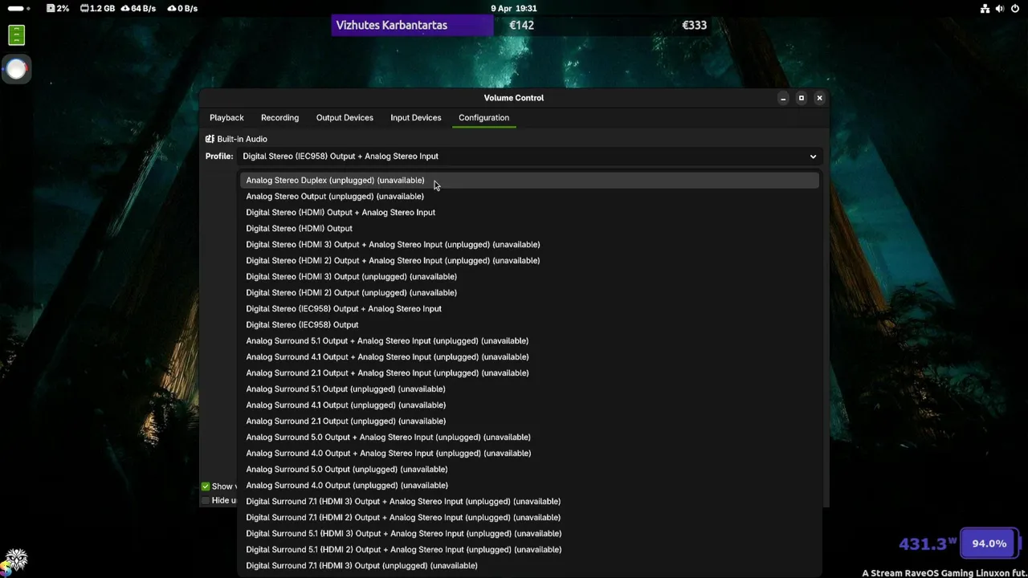The width and height of the screenshot is (1028, 578).
Task: Choose Digital Stereo (HDMI) Output profile
Action: point(529,229)
